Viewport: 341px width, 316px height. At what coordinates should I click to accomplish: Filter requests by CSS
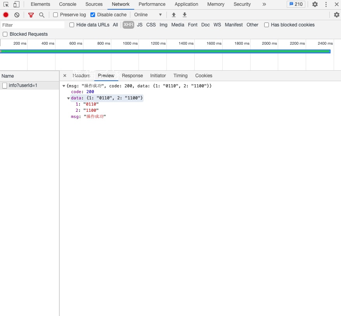click(151, 25)
